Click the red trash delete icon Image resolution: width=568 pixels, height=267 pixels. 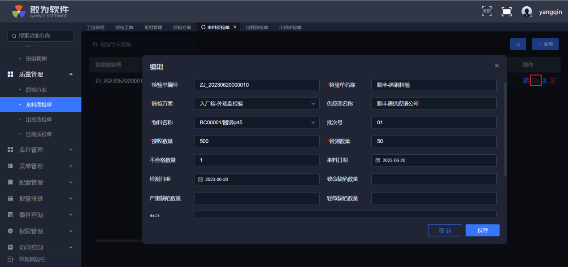point(553,81)
